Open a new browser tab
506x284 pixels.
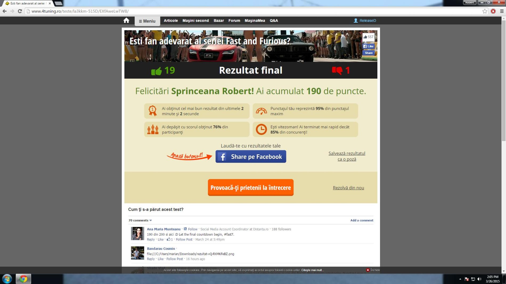point(59,3)
